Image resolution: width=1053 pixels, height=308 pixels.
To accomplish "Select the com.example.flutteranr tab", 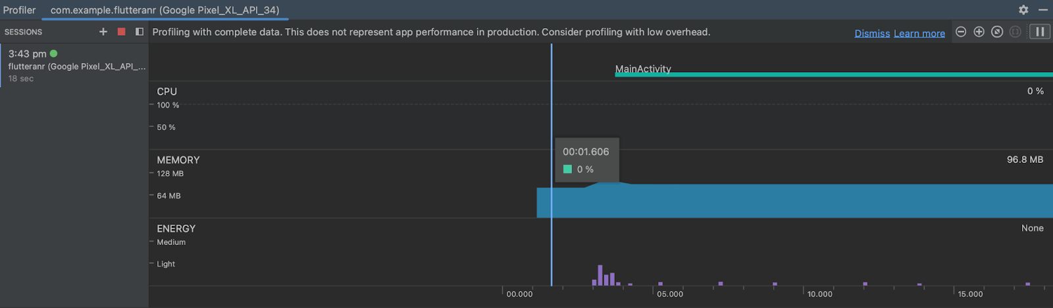I will click(165, 11).
